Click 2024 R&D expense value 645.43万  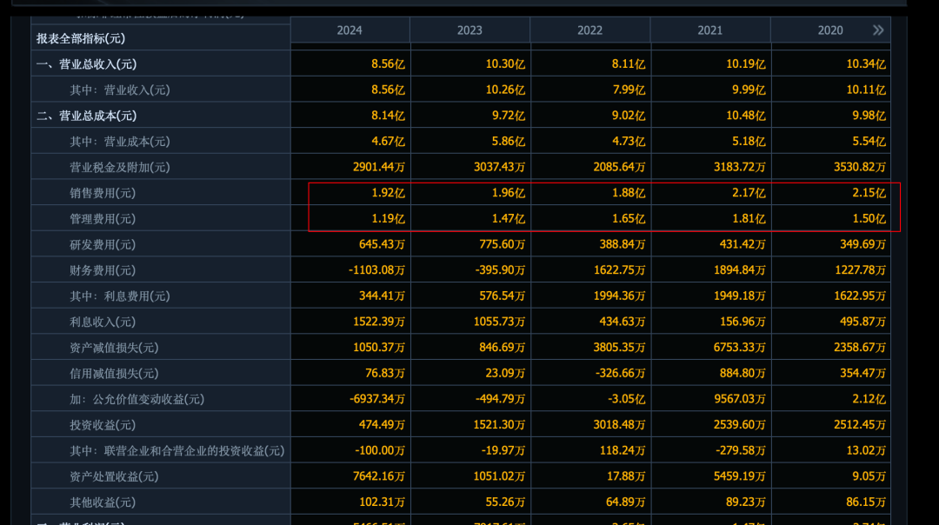coord(382,244)
